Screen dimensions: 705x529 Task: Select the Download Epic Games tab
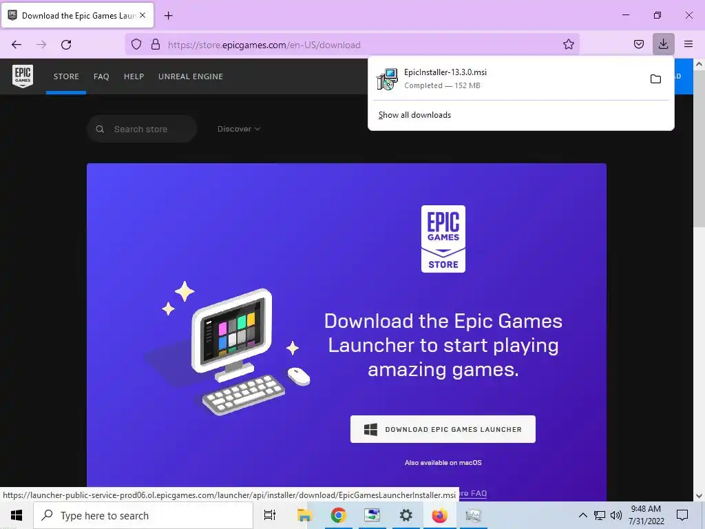tap(78, 16)
